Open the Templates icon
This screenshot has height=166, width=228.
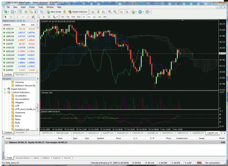pos(147,12)
